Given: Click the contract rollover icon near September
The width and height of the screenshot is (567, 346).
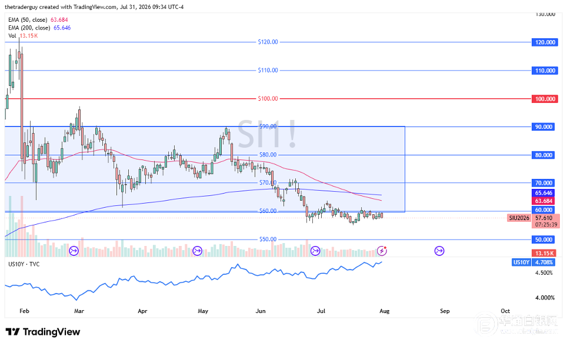Looking at the screenshot, I should pos(439,251).
